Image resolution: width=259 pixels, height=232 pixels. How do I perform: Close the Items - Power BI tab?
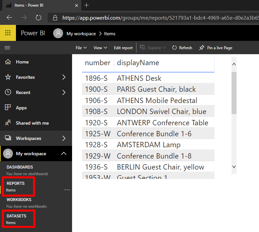76,5
